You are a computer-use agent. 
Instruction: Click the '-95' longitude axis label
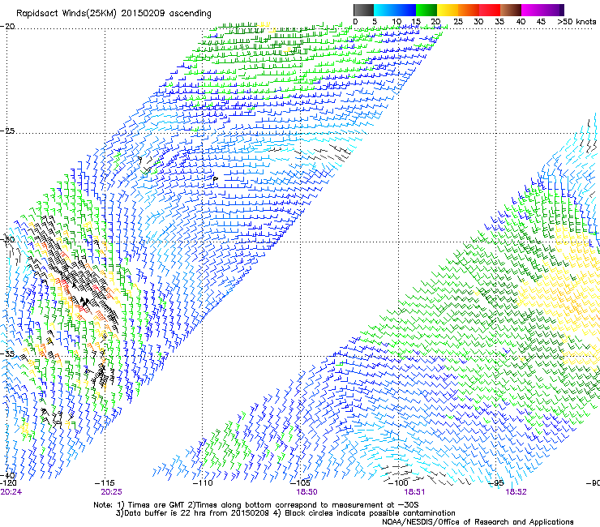click(x=496, y=483)
